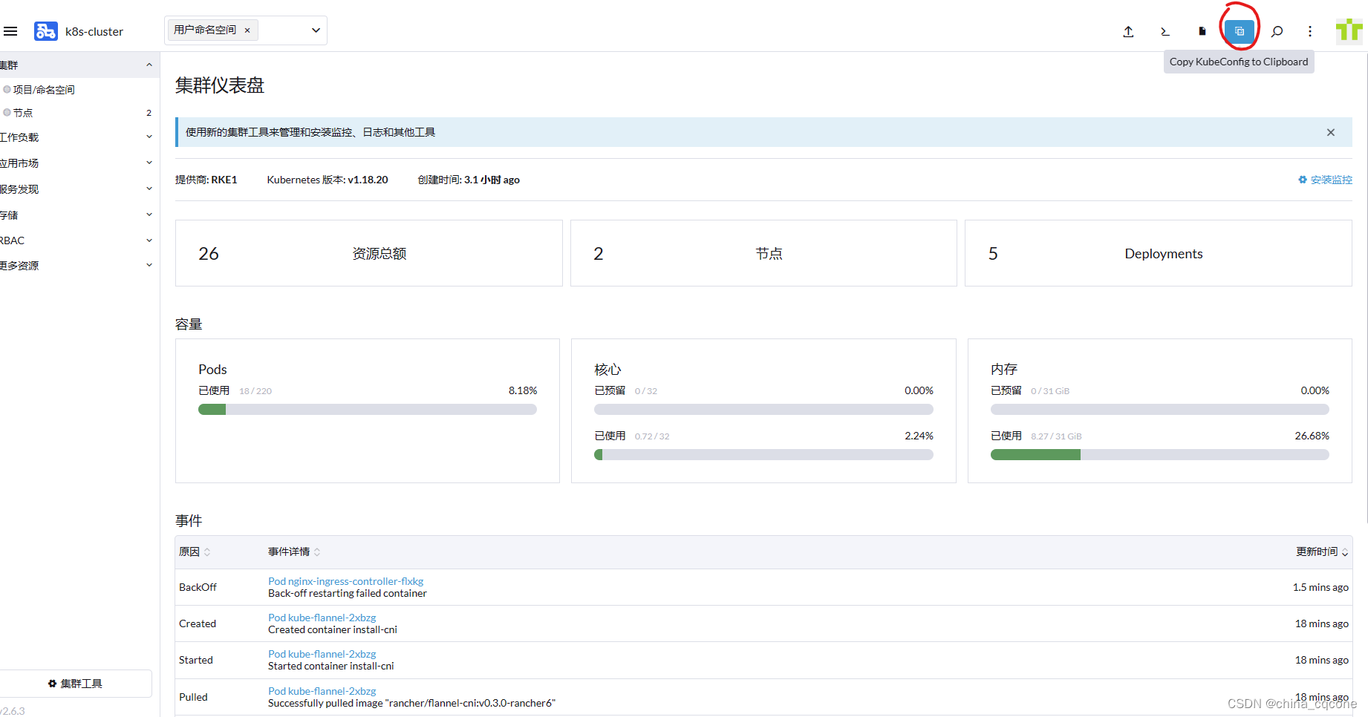The width and height of the screenshot is (1368, 717).
Task: Click the 内存 已使用 progress bar
Action: pos(1160,455)
